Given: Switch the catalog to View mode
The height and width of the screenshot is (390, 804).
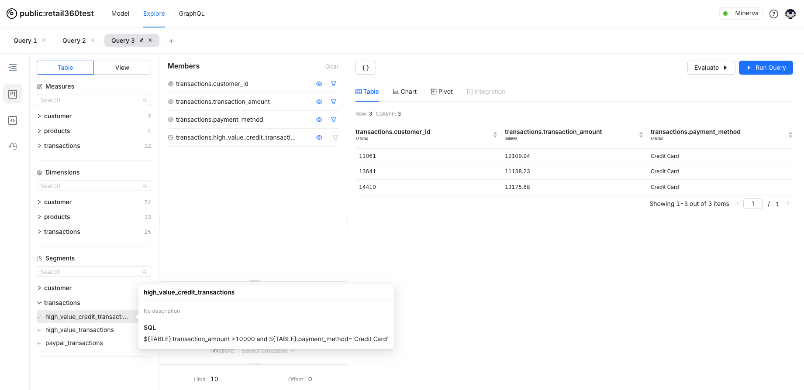Looking at the screenshot, I should (122, 68).
